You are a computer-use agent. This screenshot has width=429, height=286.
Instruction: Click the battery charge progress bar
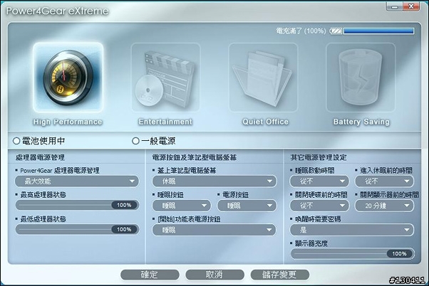378,31
